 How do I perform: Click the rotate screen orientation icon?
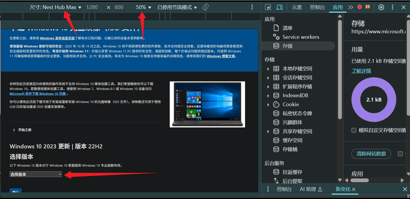[x=206, y=7]
